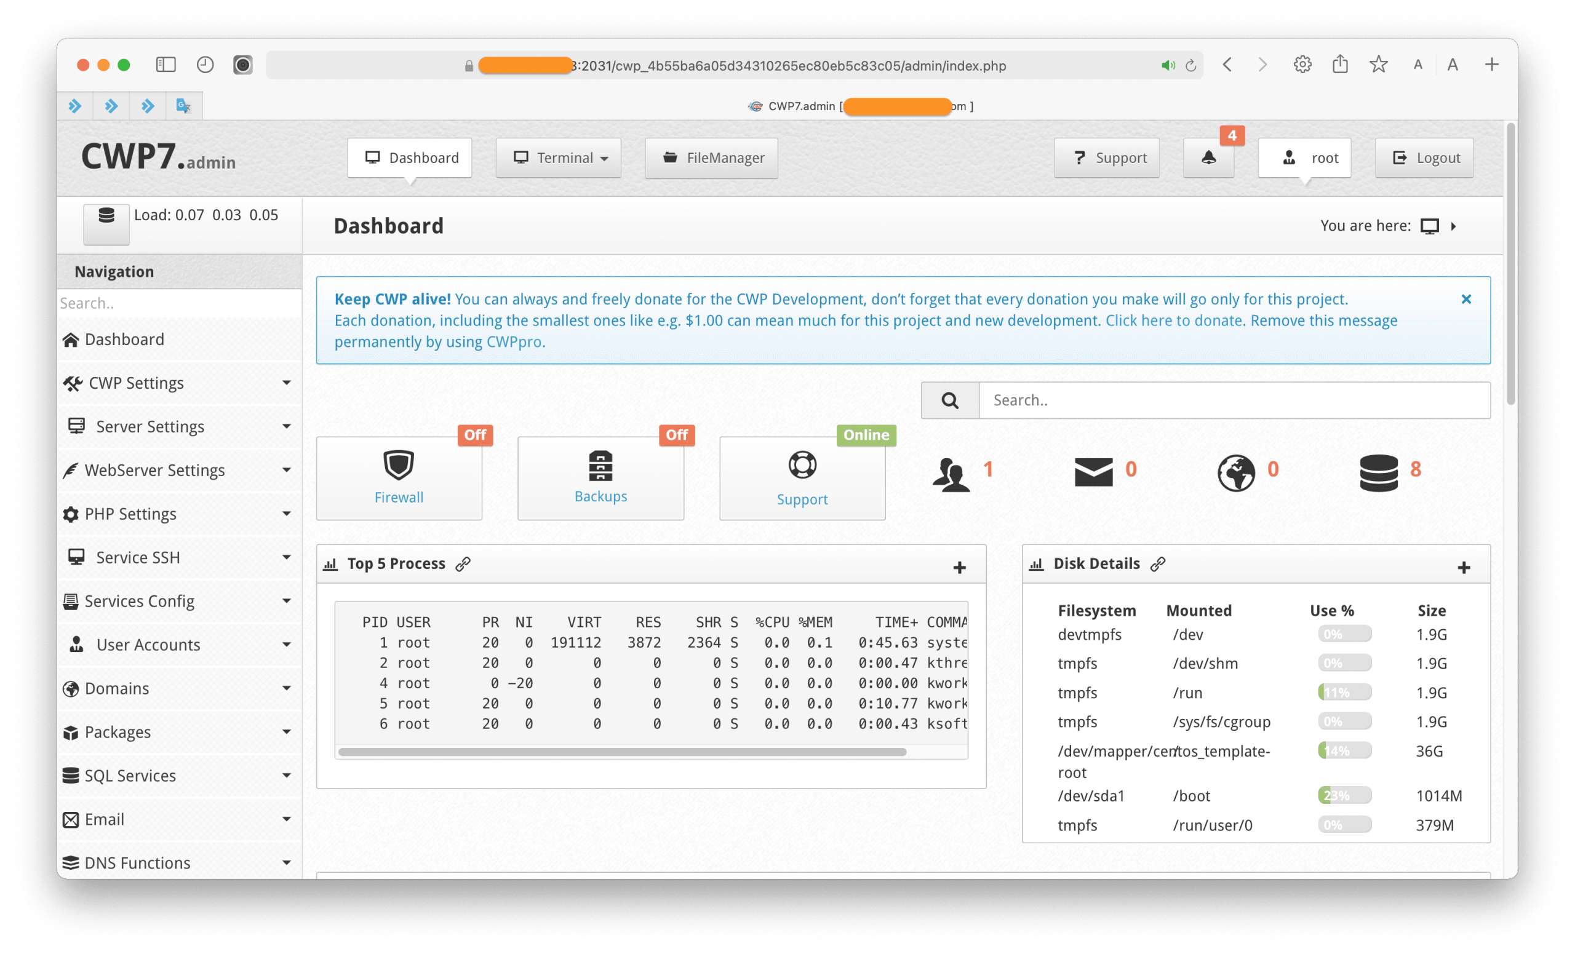Click the mail envelope counter icon

1093,472
